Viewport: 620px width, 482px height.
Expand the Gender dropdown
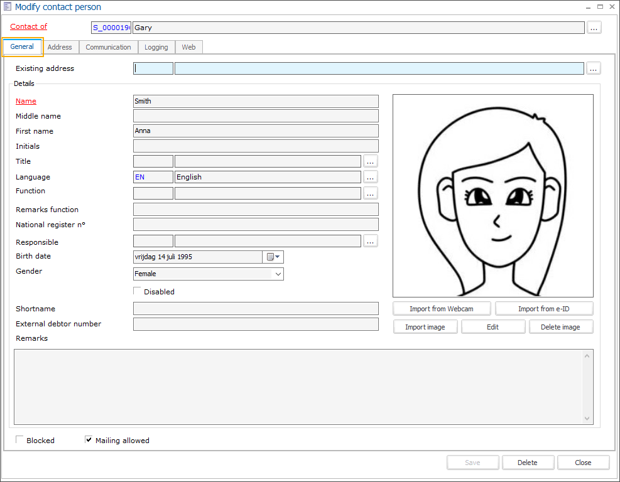click(x=277, y=274)
